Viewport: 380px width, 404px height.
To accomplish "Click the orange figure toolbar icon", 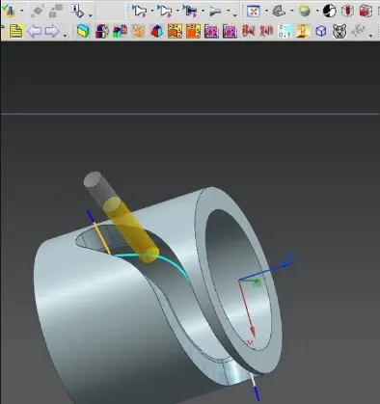I will pyautogui.click(x=138, y=32).
